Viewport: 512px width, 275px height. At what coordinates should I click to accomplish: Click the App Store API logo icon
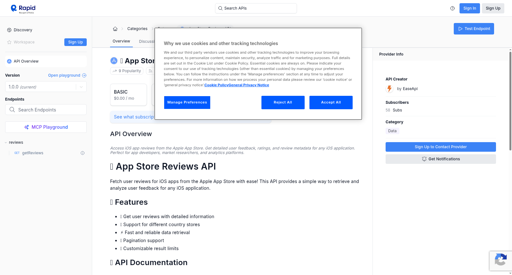point(114,61)
